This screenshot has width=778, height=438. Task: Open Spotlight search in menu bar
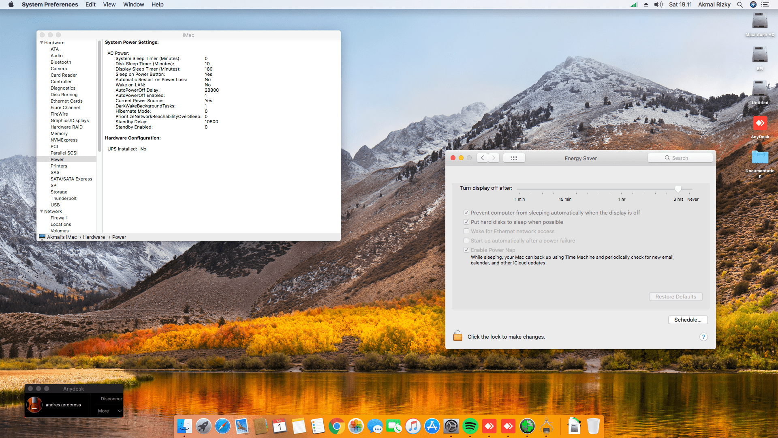(740, 4)
